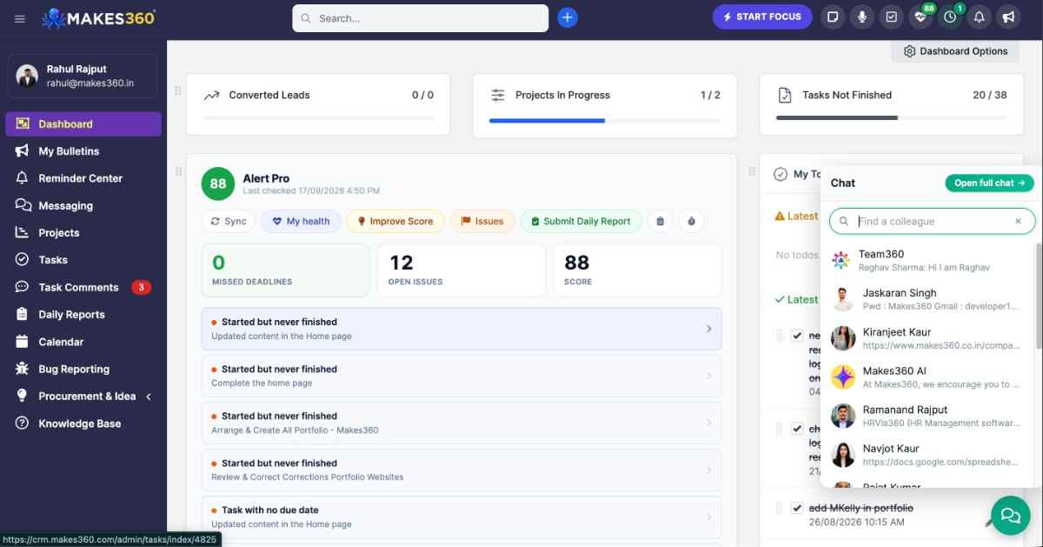This screenshot has height=547, width=1043.
Task: Click the blue plus quick-add button
Action: (568, 17)
